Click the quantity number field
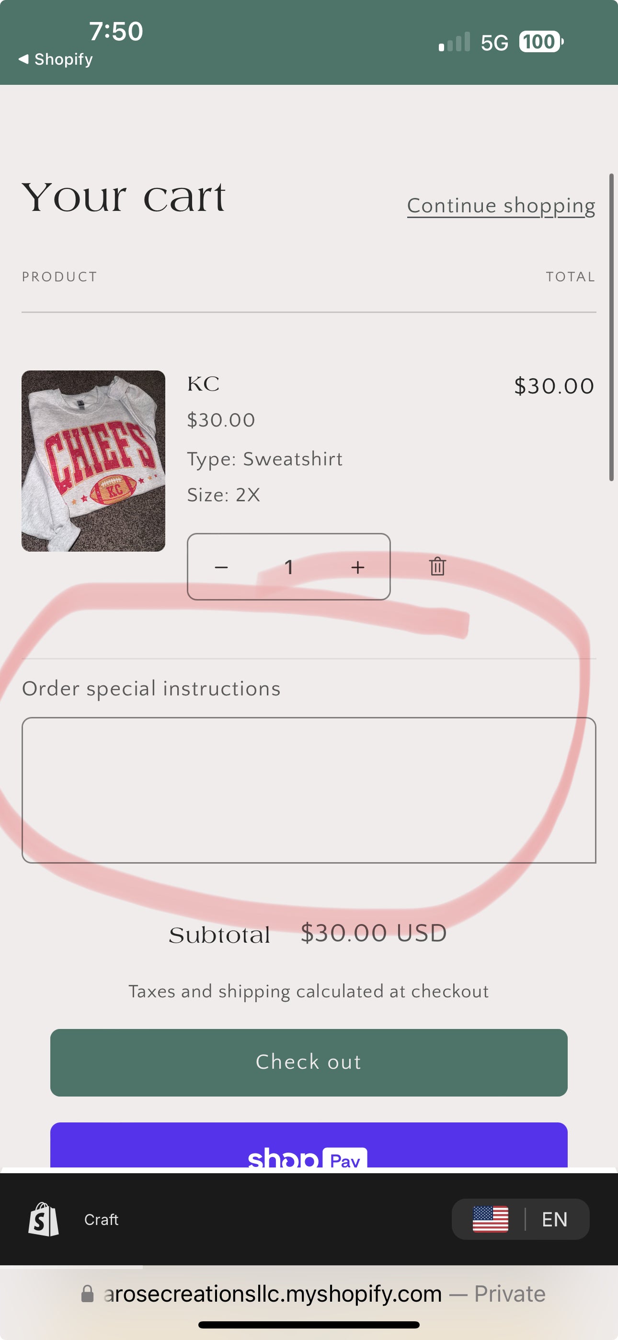The width and height of the screenshot is (618, 1340). [289, 566]
